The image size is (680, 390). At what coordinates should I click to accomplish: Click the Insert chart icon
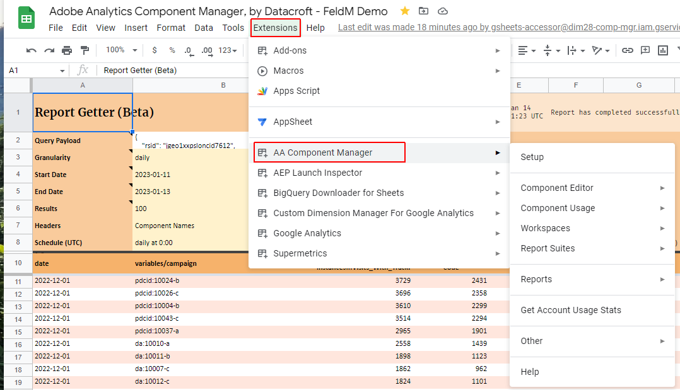coord(663,50)
